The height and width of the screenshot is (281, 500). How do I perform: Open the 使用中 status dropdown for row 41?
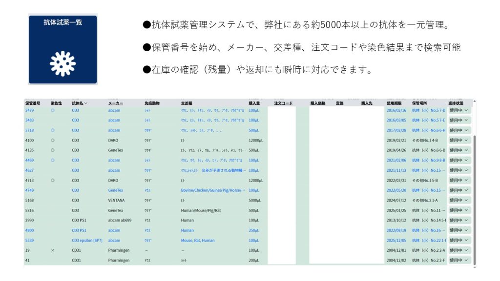click(459, 260)
